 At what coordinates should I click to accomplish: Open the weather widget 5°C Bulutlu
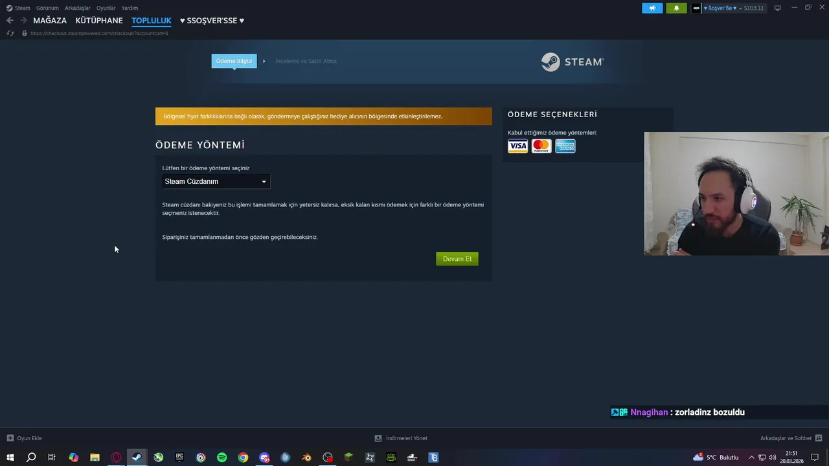[x=716, y=458]
